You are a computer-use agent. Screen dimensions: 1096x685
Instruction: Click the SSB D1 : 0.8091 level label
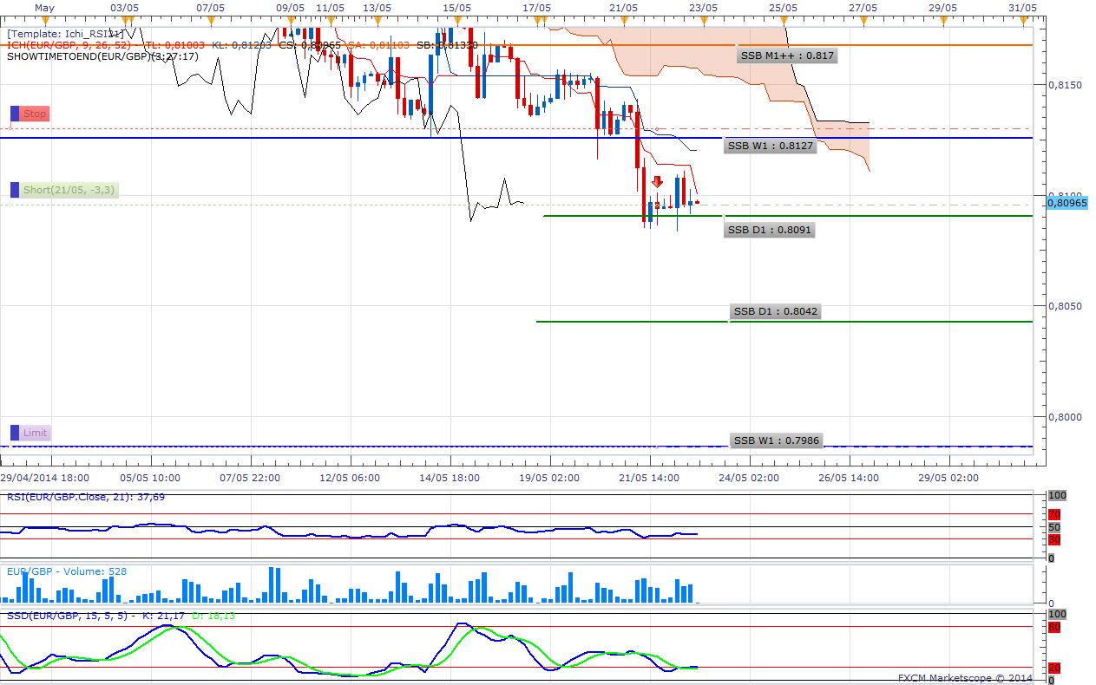pos(770,230)
